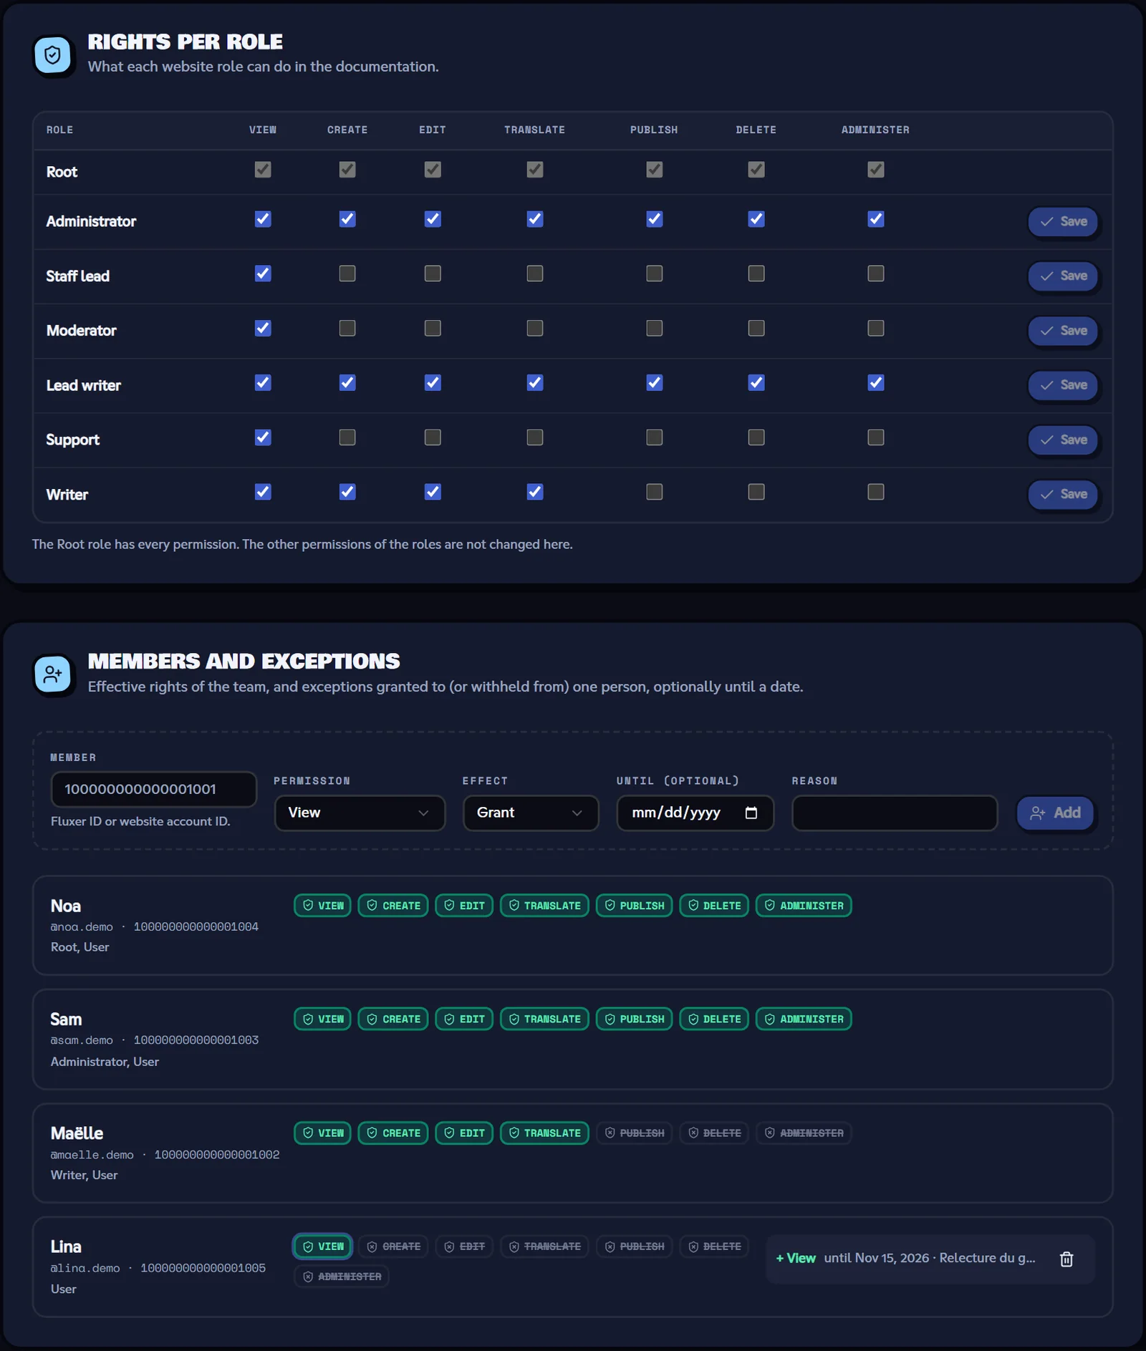
Task: Click the shield icon beside Rights Per Role
Action: [53, 55]
